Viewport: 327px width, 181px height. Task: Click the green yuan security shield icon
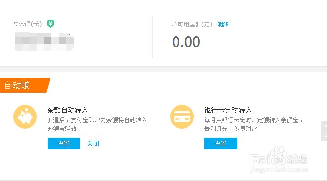coord(50,24)
